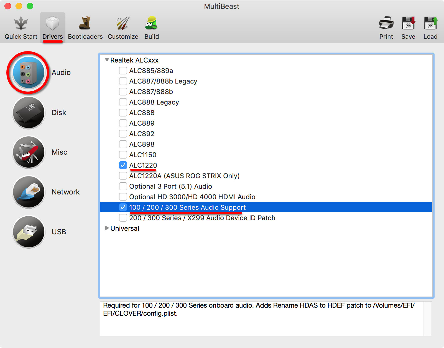Tick the ALC1150 checkbox
Image resolution: width=444 pixels, height=348 pixels.
pyautogui.click(x=123, y=155)
